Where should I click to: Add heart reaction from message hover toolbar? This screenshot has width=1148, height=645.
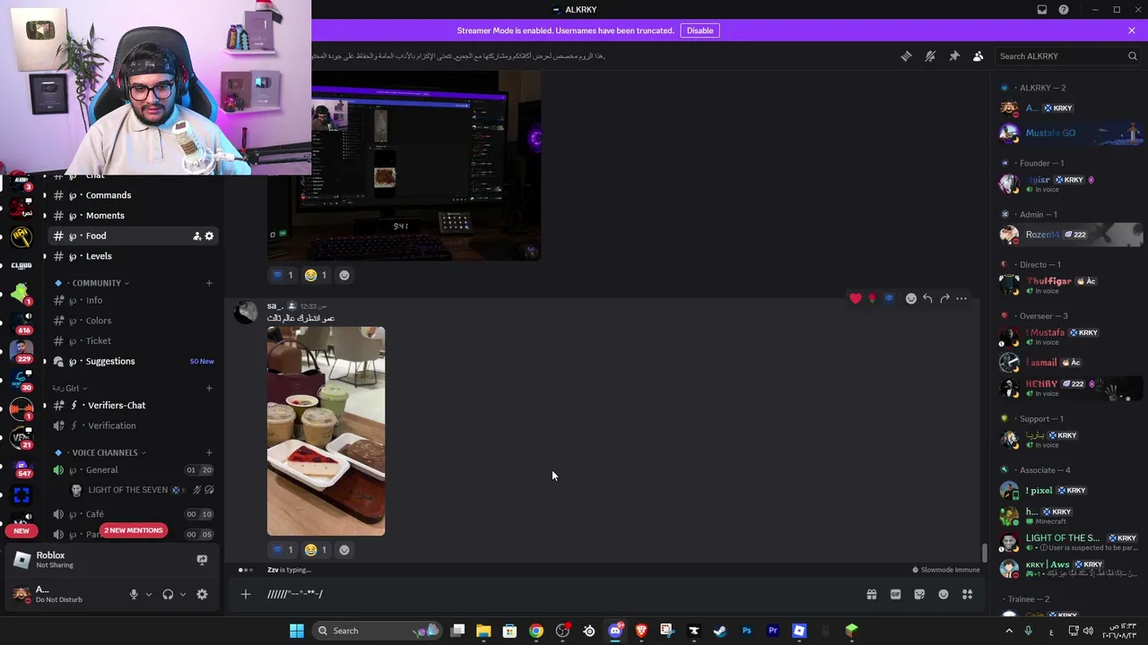click(856, 298)
